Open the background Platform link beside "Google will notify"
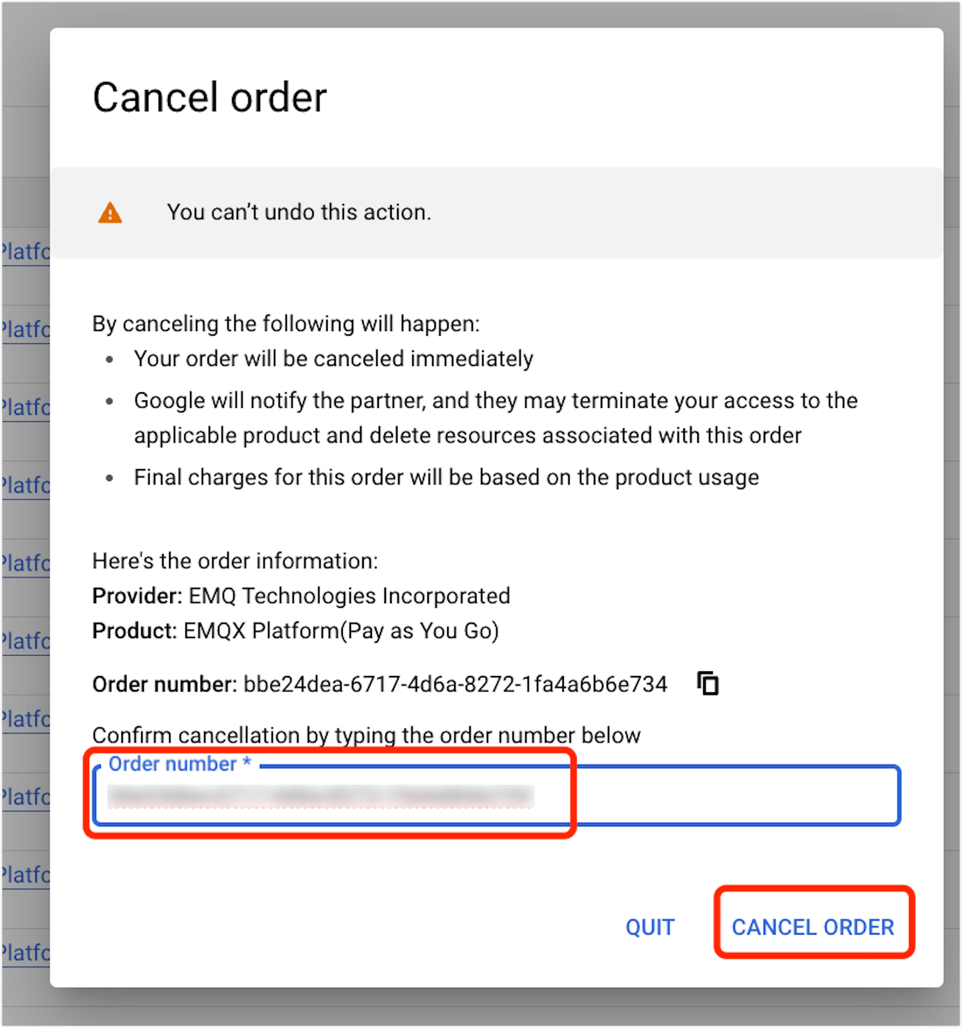962x1028 pixels. [25, 407]
